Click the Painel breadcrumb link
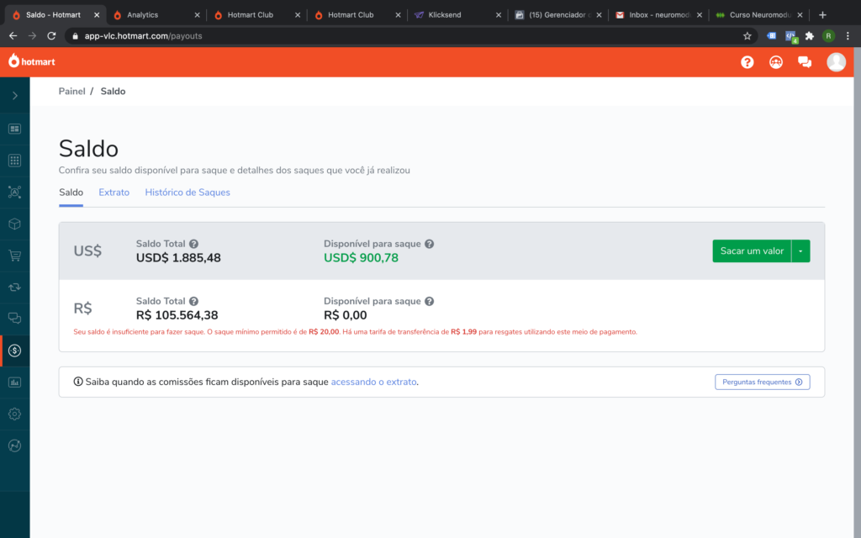This screenshot has height=538, width=861. (71, 91)
